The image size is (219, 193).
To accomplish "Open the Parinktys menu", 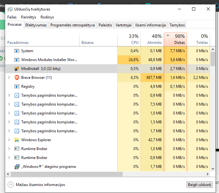I will click(x=29, y=17).
